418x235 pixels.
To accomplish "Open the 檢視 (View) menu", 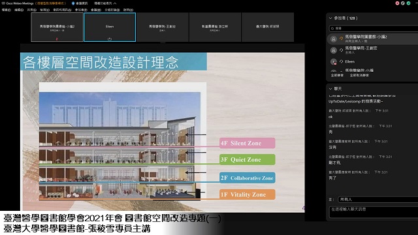I will coord(45,10).
